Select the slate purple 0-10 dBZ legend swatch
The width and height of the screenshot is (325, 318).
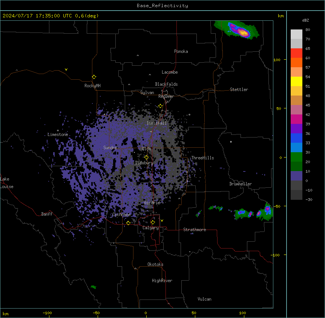pos(296,176)
